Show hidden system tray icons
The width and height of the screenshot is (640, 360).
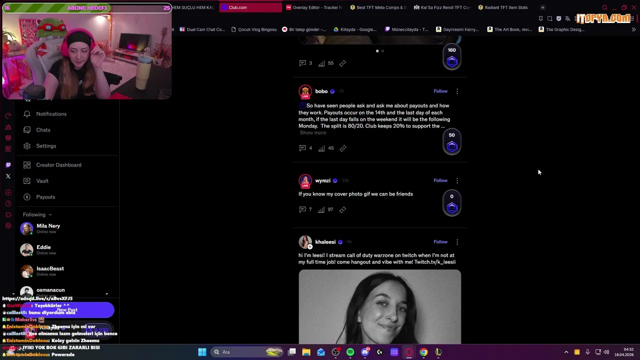tap(566, 352)
